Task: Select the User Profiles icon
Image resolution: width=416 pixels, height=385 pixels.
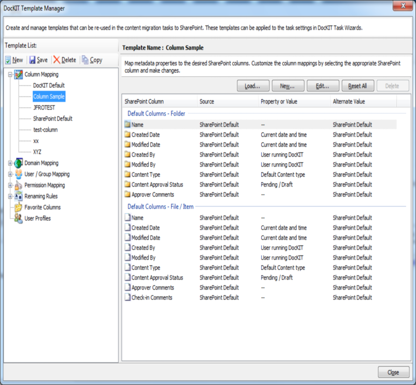Action: click(x=18, y=218)
